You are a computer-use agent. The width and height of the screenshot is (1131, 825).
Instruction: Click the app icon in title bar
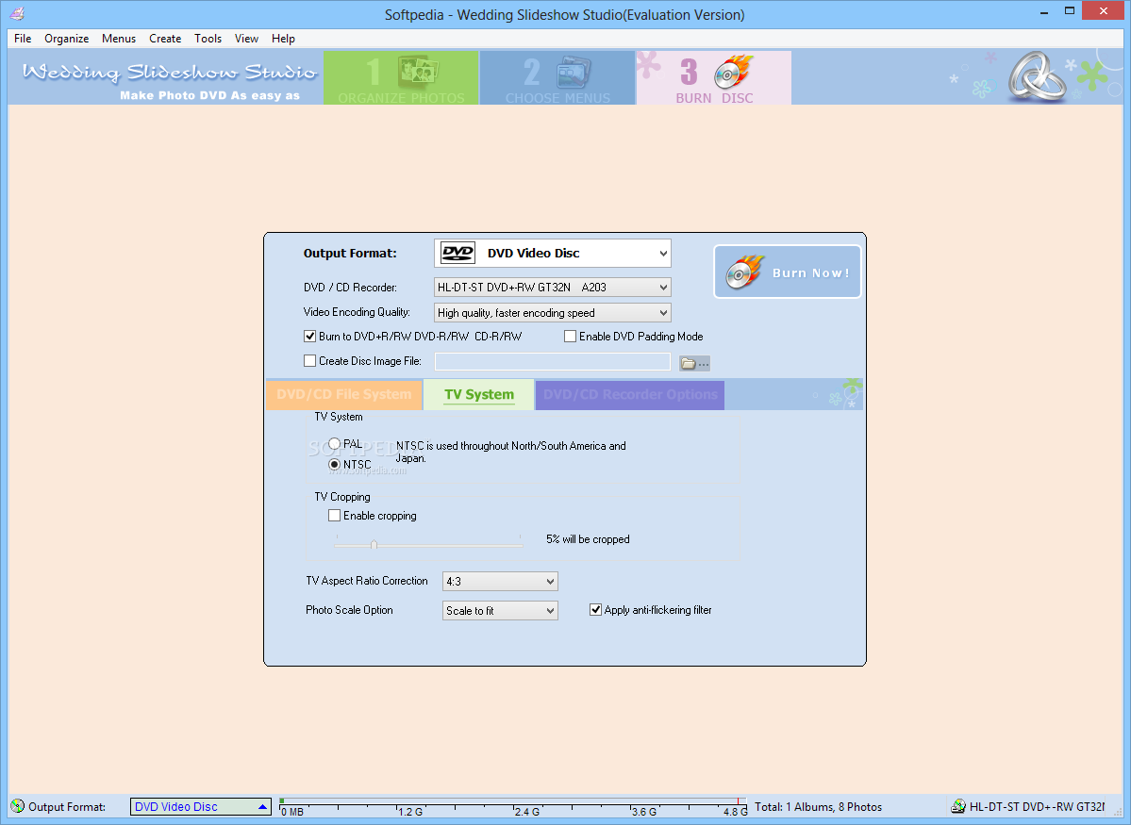click(17, 14)
